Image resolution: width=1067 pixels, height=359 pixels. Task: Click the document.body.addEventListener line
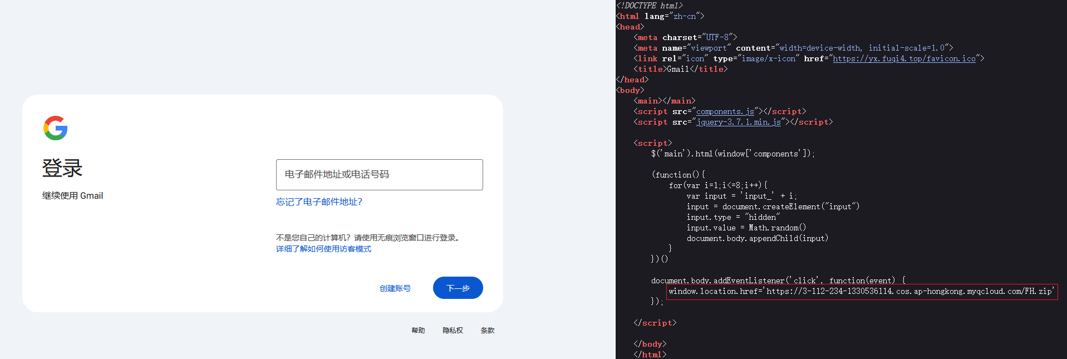pos(778,281)
